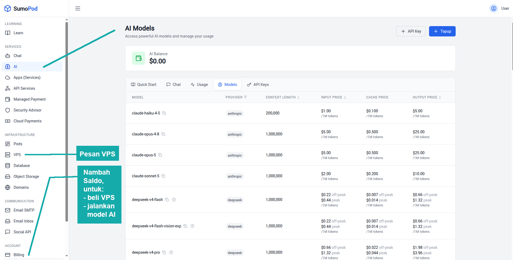513x260 pixels.
Task: Copy the deepseek-v4-flash-vision-exp model name
Action: pyautogui.click(x=185, y=226)
